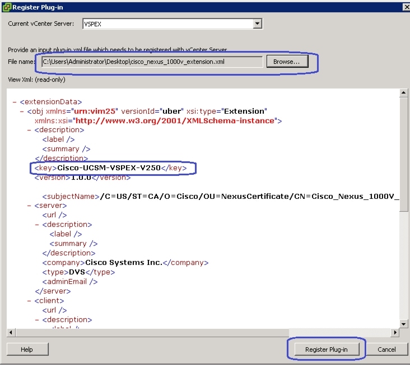The image size is (410, 368).
Task: Open the Current vCenter Server dropdown
Action: coord(257,24)
